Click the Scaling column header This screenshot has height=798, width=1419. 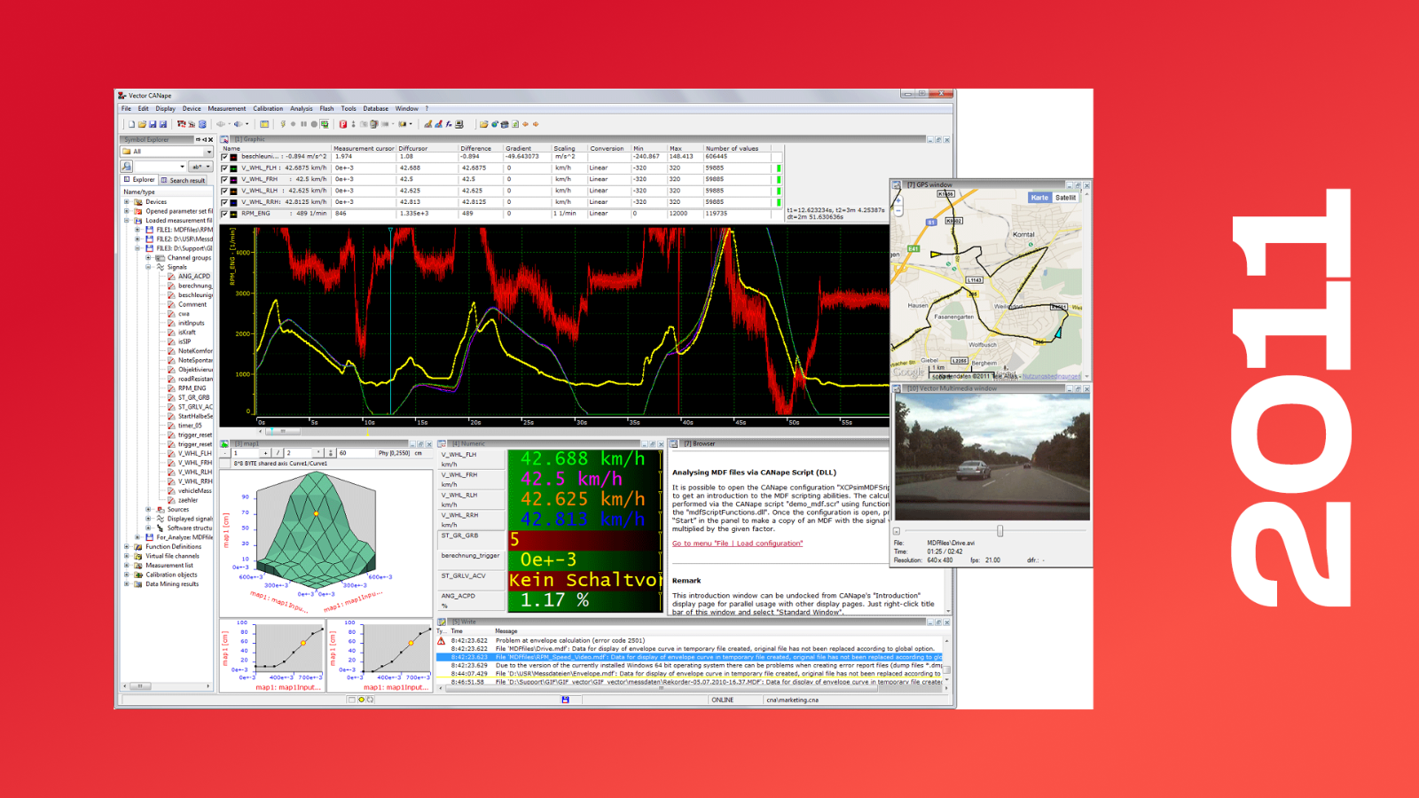pyautogui.click(x=564, y=148)
